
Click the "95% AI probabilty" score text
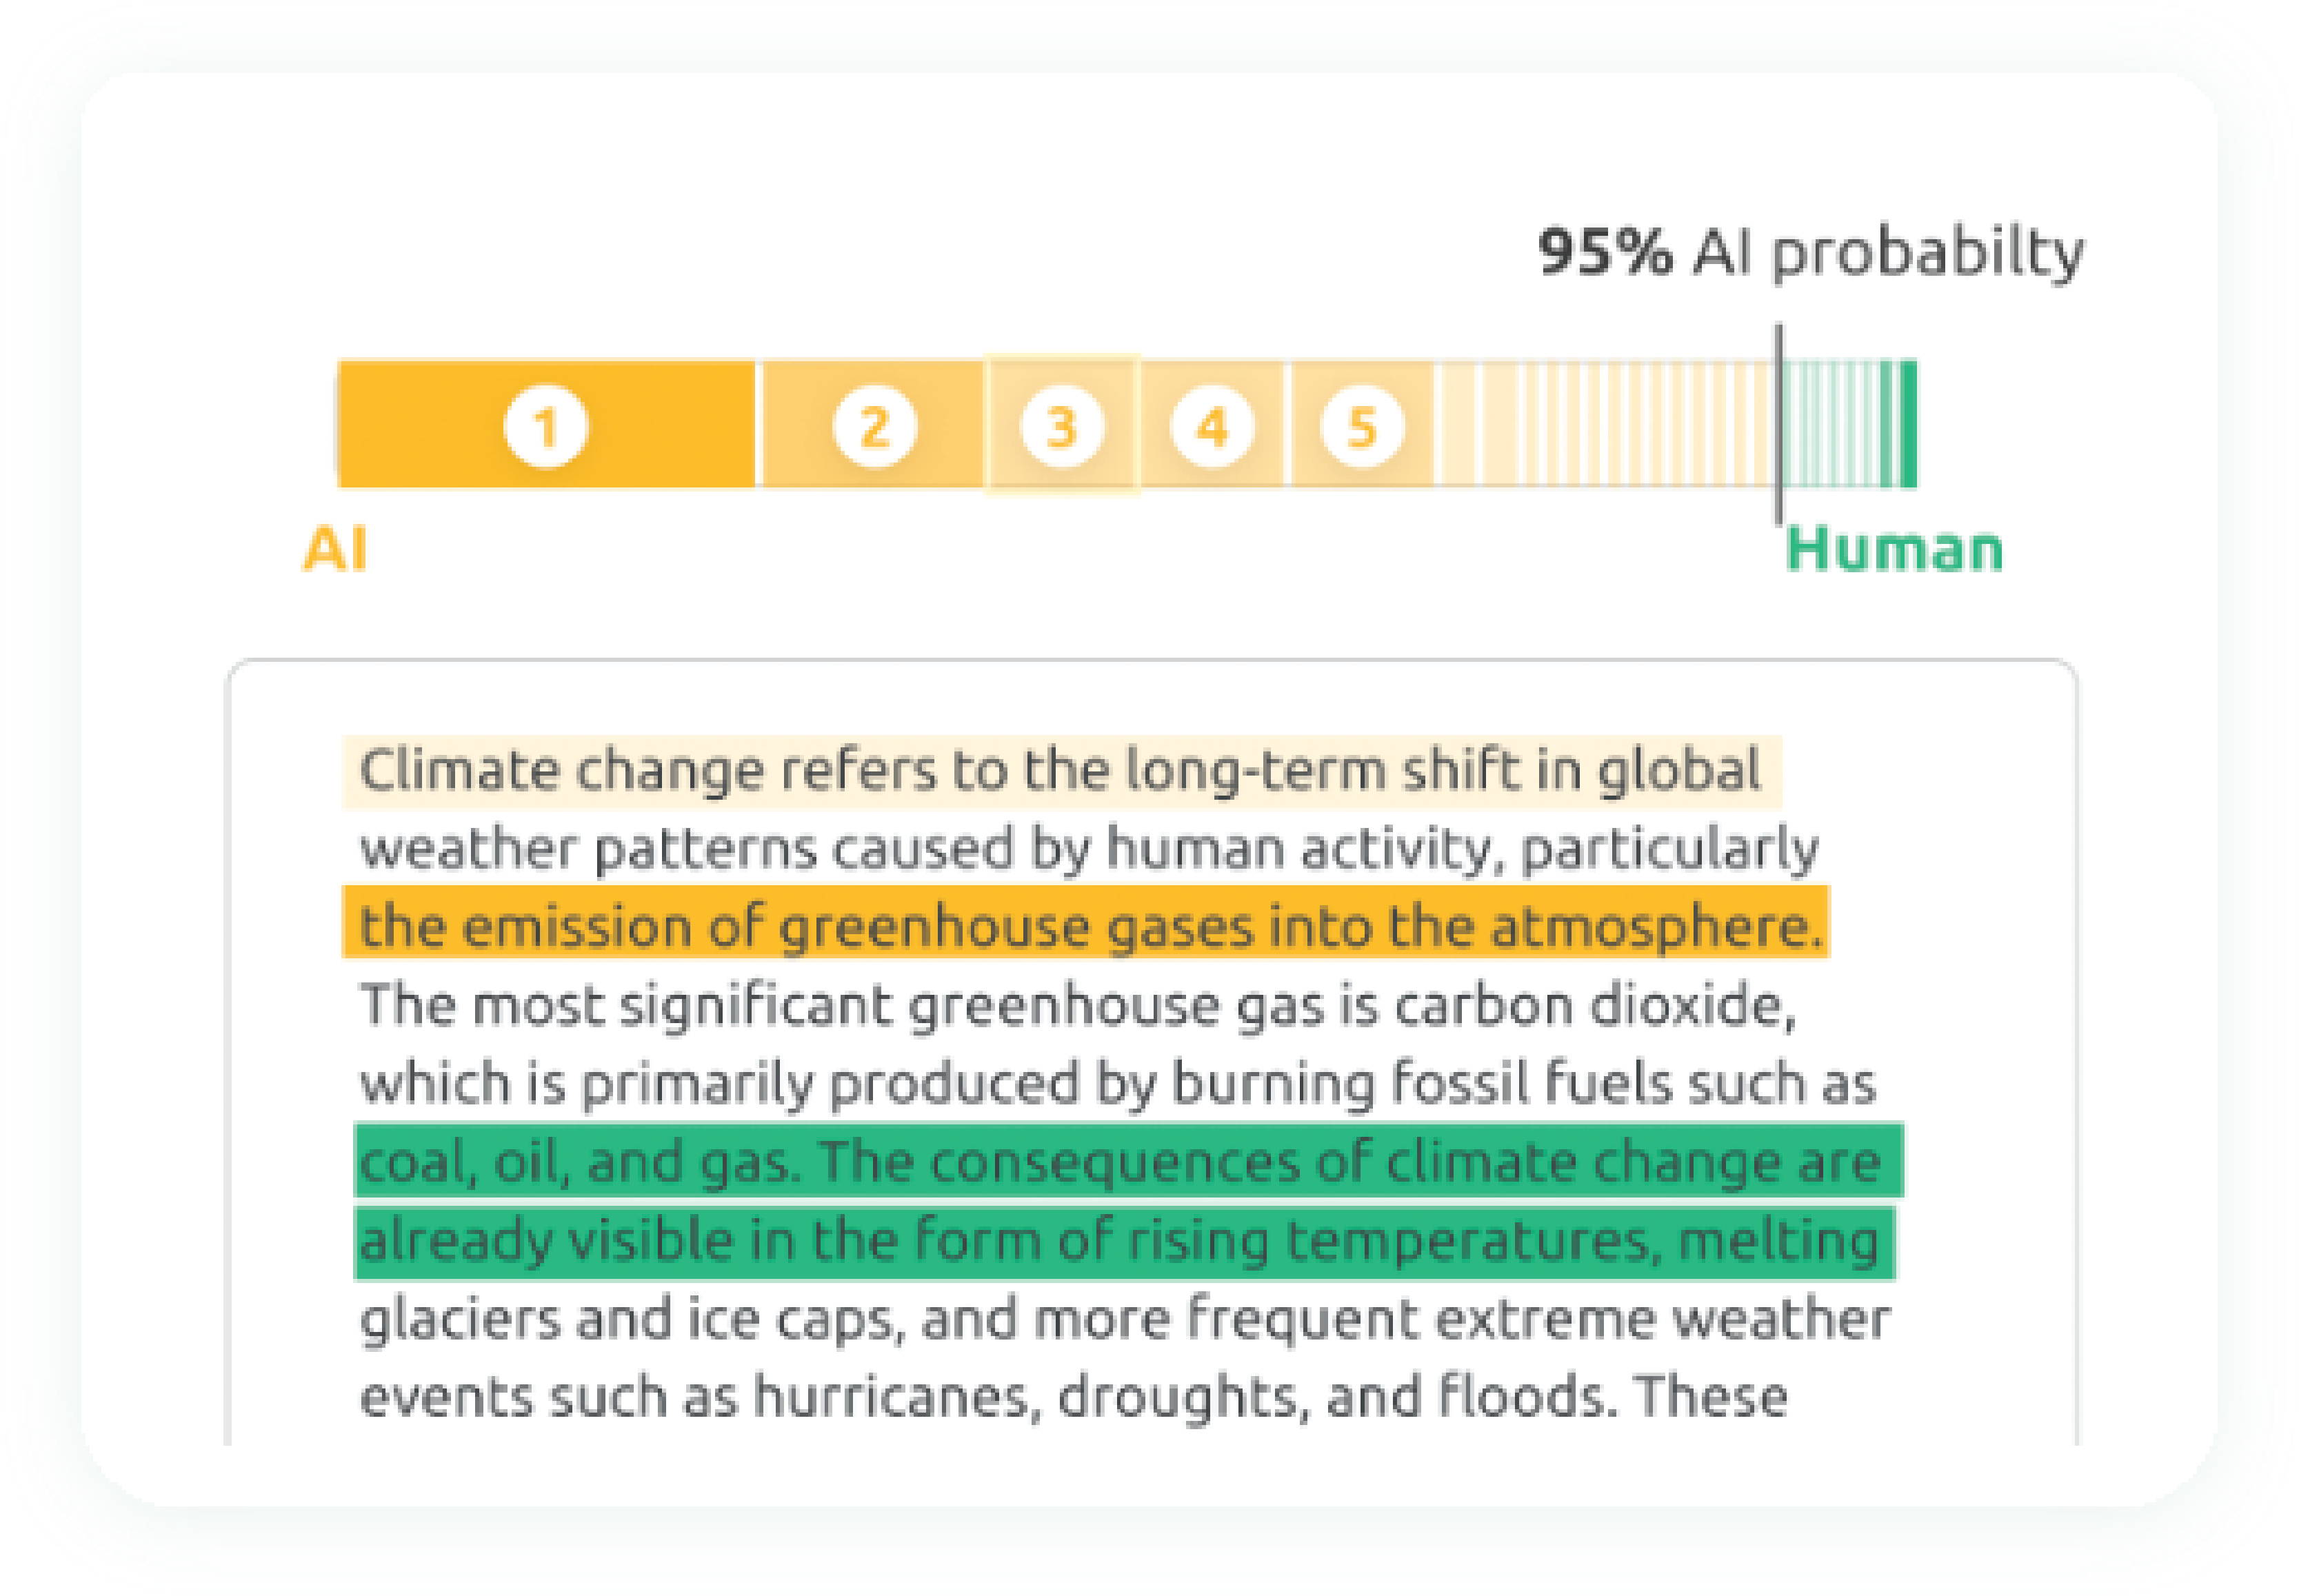coord(1810,252)
